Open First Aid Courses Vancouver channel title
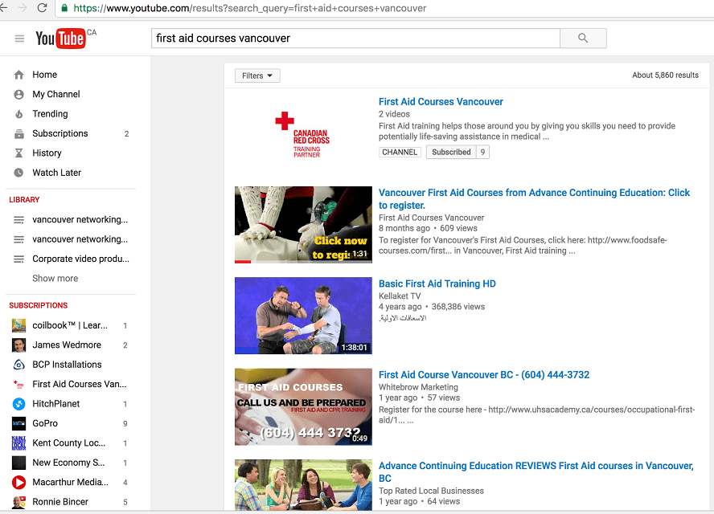The width and height of the screenshot is (714, 514). 441,101
